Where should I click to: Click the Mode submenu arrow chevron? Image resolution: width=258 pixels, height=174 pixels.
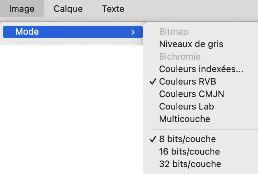[133, 32]
